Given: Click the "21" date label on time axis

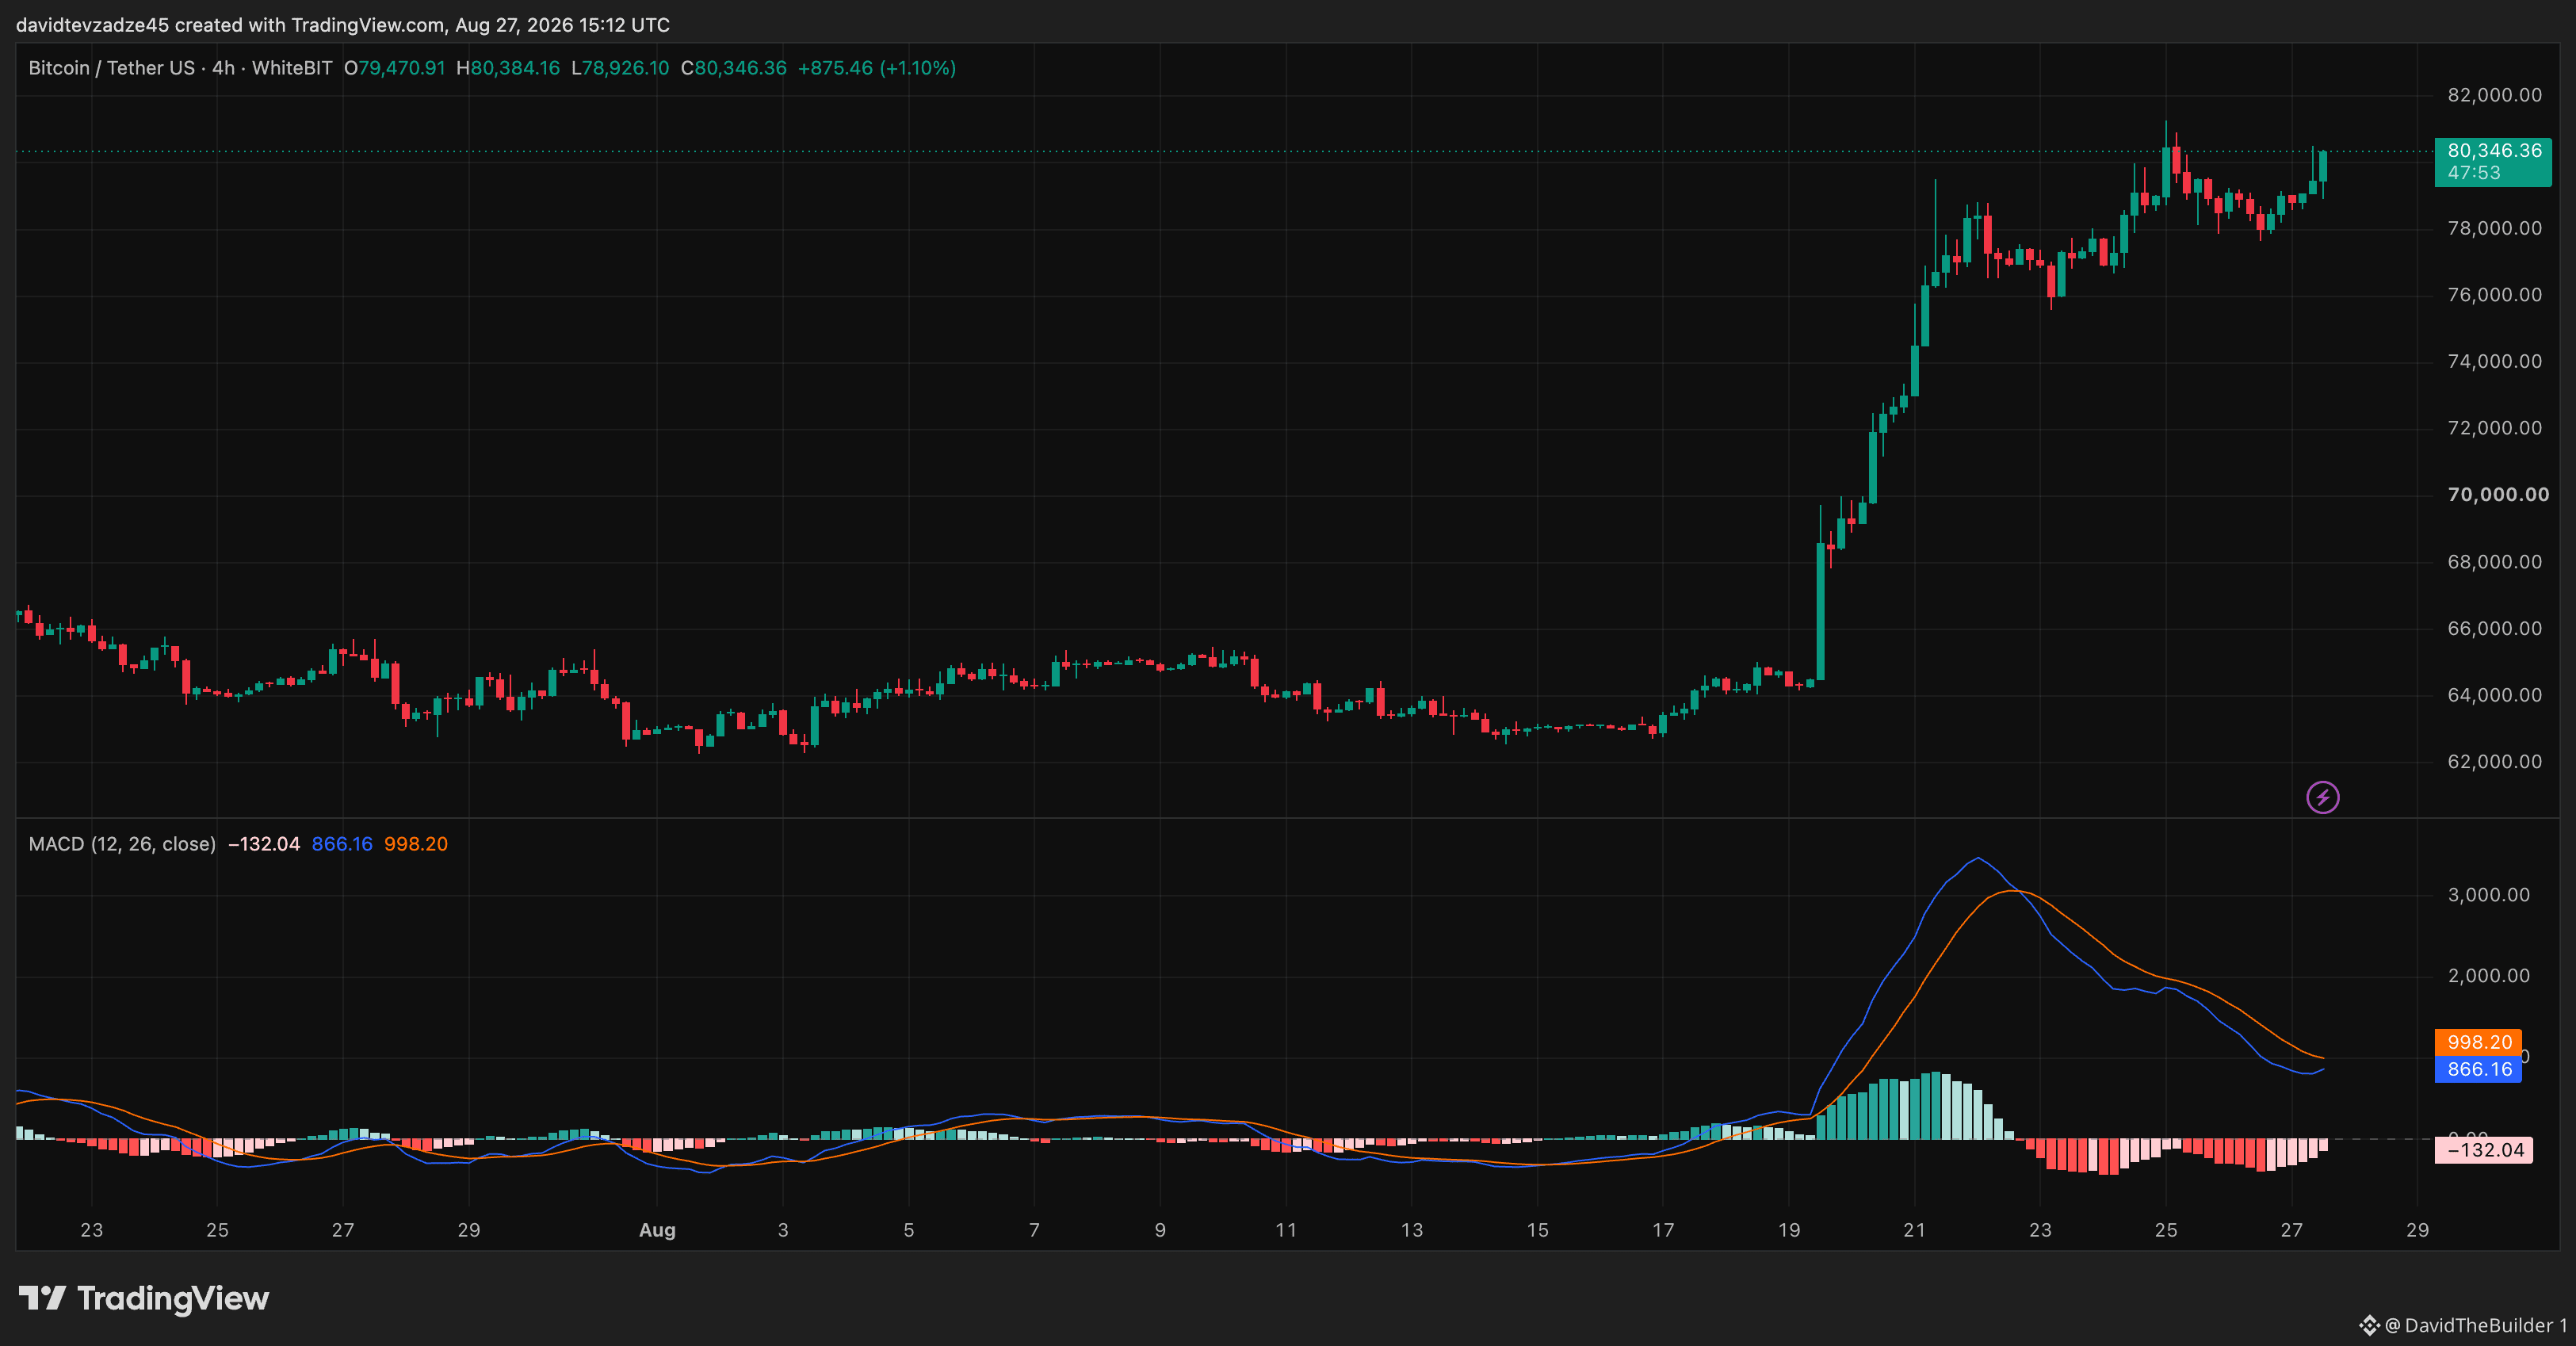Looking at the screenshot, I should pyautogui.click(x=1915, y=1230).
